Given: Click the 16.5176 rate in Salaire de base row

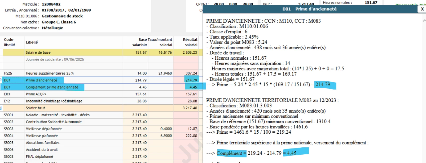Looking at the screenshot, I should tap(165, 53).
